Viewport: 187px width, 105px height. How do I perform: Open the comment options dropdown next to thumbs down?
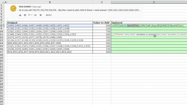(30, 15)
